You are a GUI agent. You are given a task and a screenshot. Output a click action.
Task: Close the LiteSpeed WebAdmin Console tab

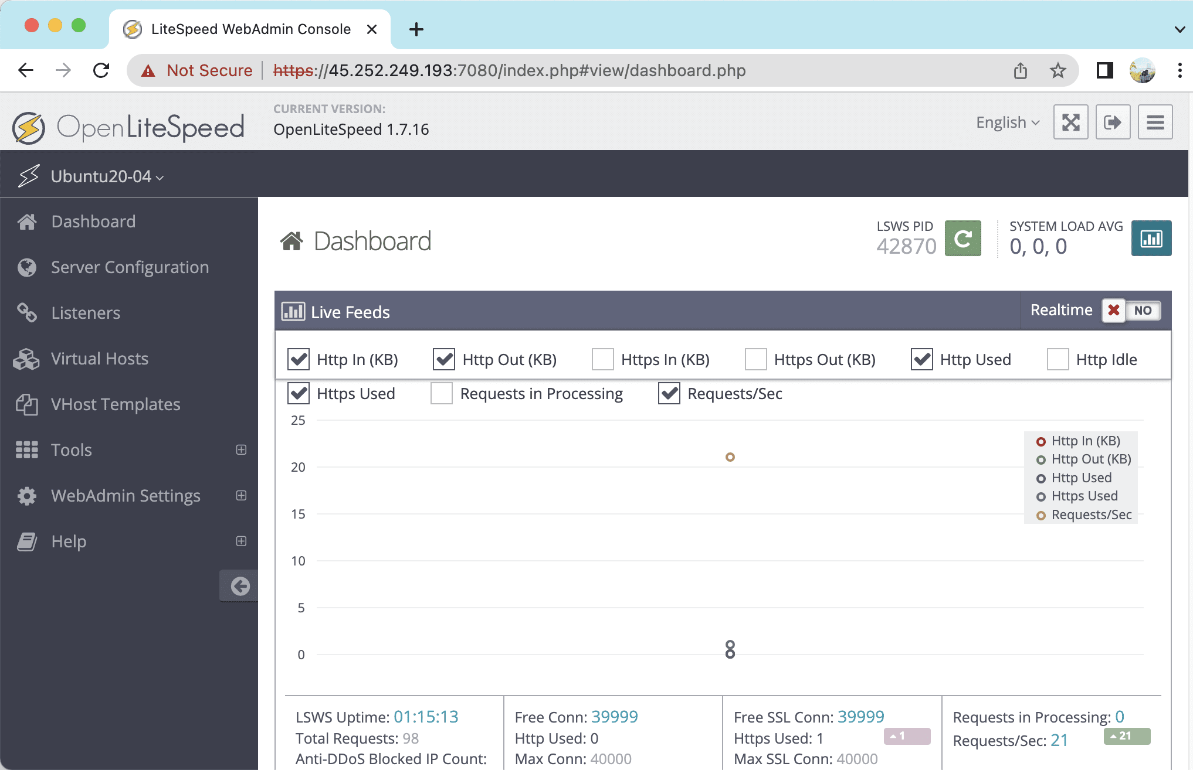[372, 29]
